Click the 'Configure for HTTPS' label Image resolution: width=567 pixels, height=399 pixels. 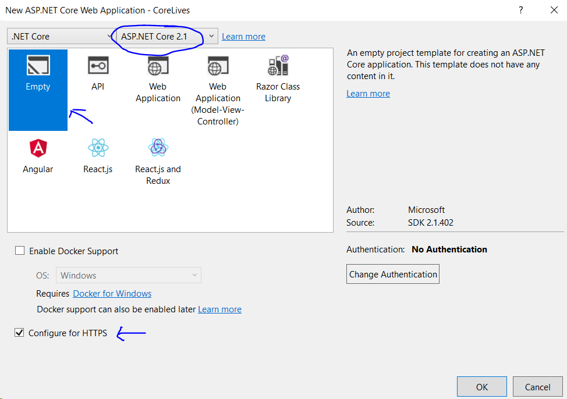click(x=68, y=333)
